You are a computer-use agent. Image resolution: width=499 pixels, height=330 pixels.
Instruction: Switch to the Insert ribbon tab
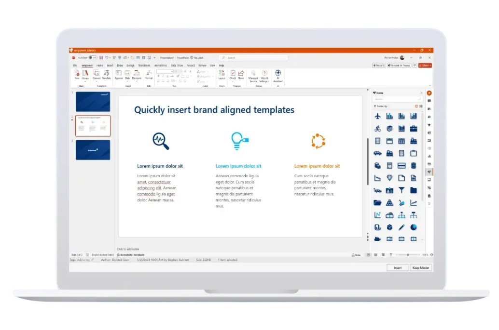click(x=110, y=66)
